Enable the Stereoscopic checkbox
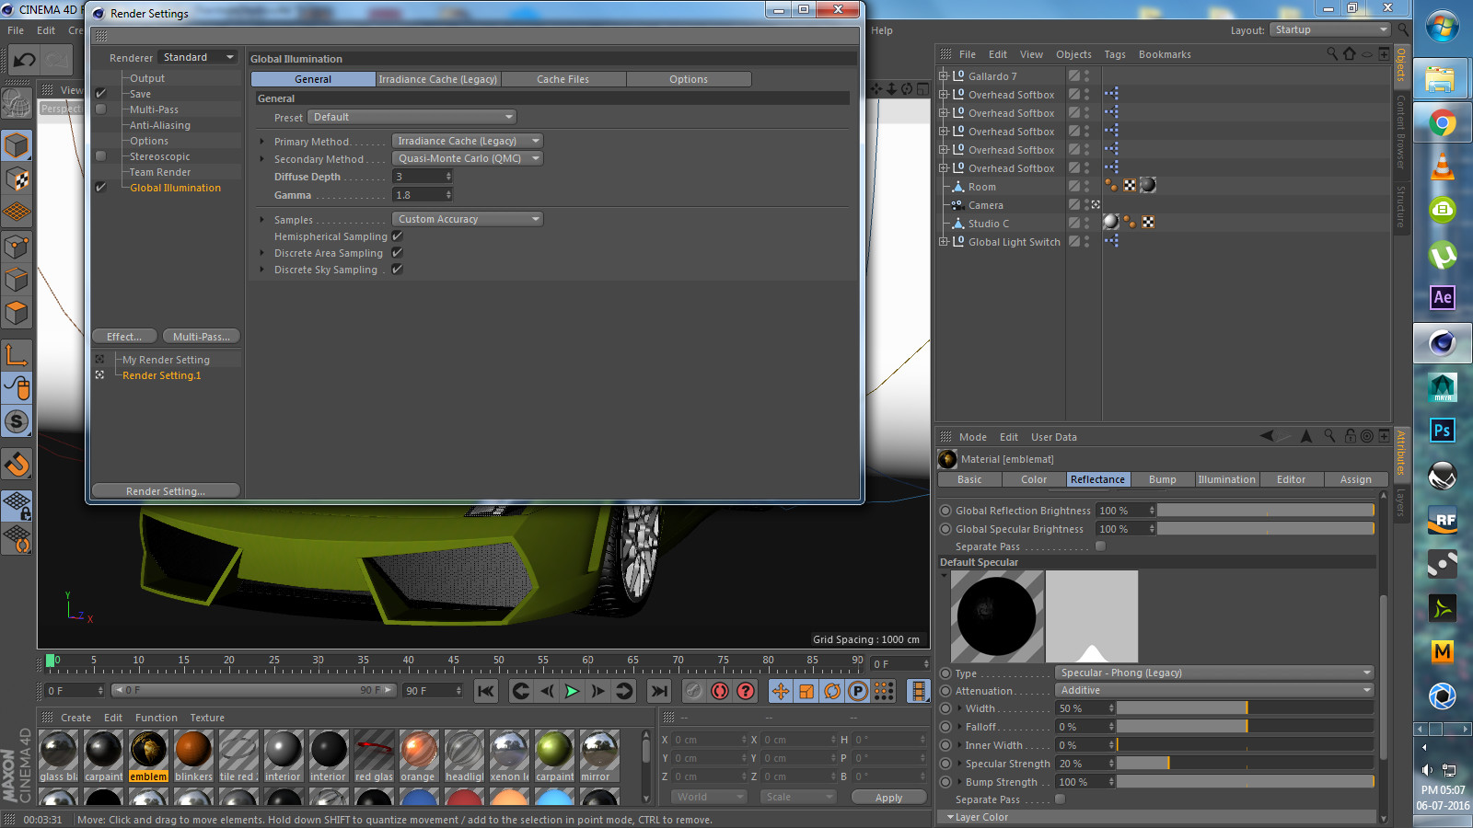1473x828 pixels. pos(101,156)
